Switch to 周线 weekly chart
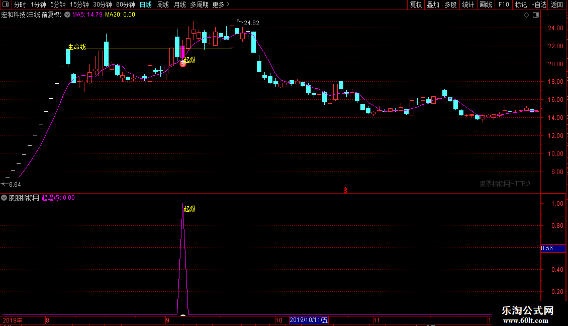Viewport: 568px width, 326px height. tap(163, 5)
